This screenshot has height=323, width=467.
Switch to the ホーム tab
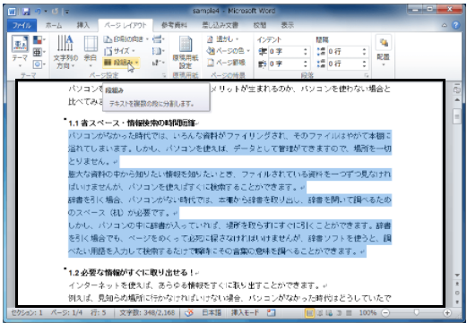coord(54,25)
